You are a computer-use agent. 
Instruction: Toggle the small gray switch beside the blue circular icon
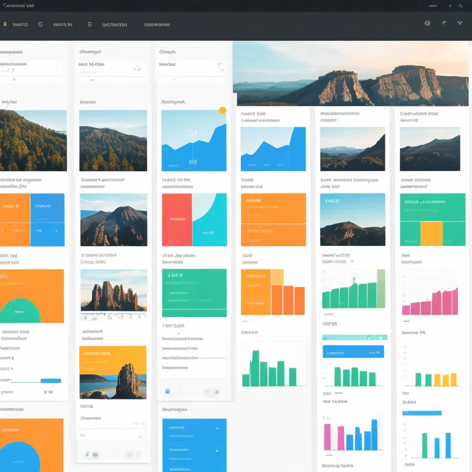[x=212, y=391]
